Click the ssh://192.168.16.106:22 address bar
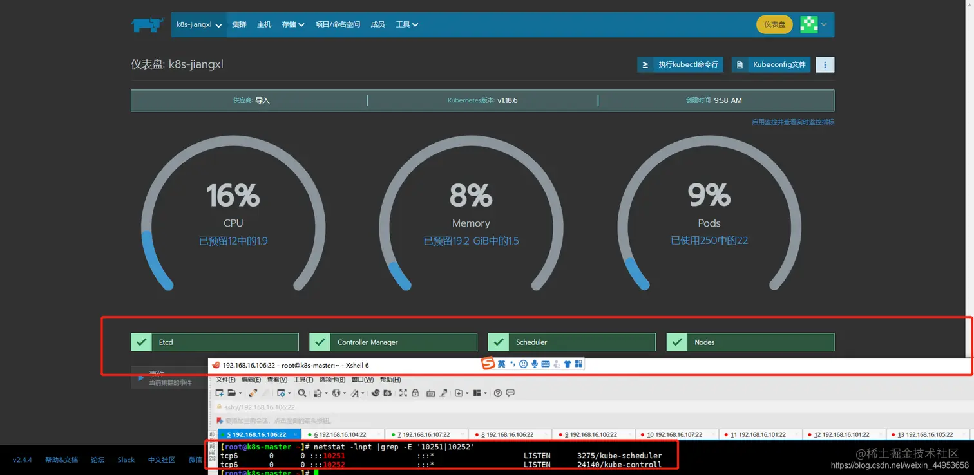This screenshot has height=475, width=974. click(x=590, y=407)
